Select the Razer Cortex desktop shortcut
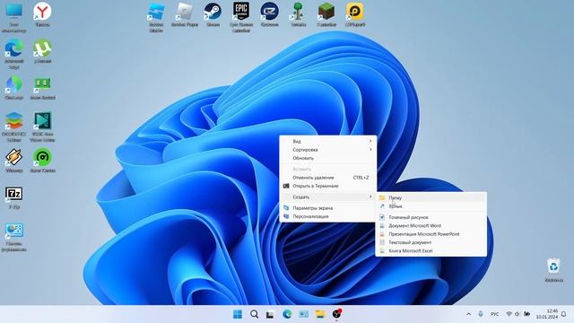The image size is (574, 323). (42, 161)
